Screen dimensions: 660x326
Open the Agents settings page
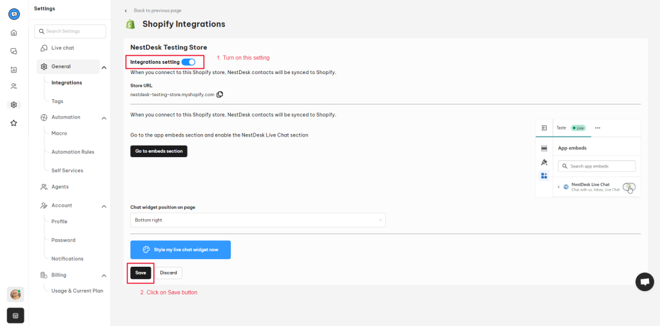pos(60,187)
